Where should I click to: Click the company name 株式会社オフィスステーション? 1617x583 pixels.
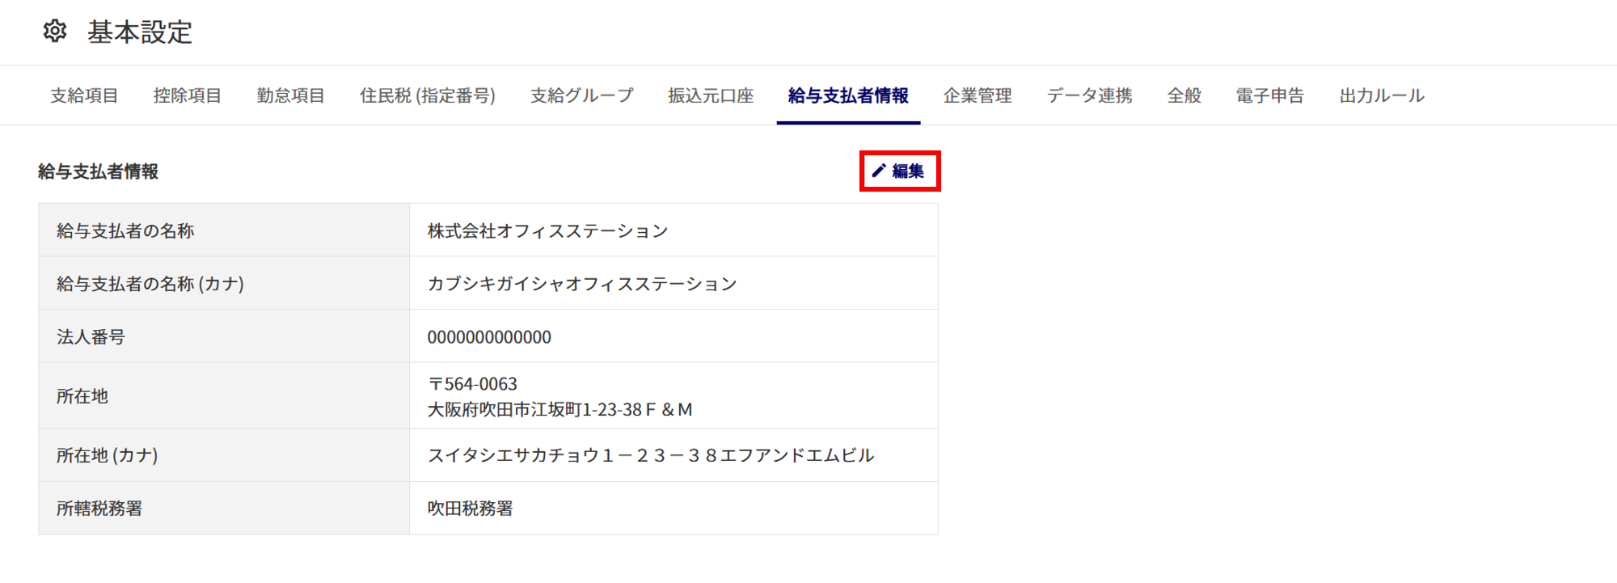(548, 230)
